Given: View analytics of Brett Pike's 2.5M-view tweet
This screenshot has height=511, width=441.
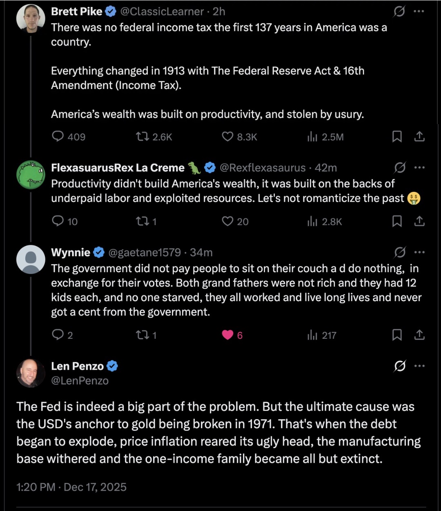Looking at the screenshot, I should point(312,136).
